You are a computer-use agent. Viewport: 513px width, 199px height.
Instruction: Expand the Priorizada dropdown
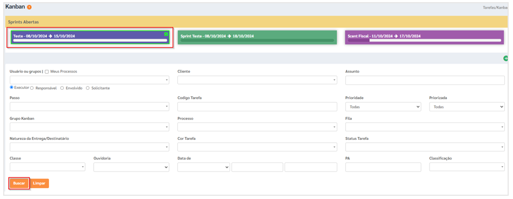[467, 106]
